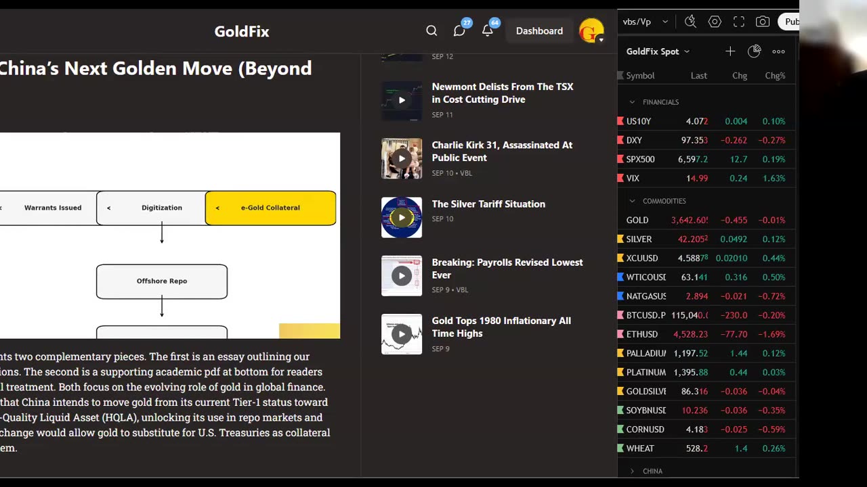Open chart settings hexagon icon
This screenshot has height=487, width=867.
(x=715, y=22)
